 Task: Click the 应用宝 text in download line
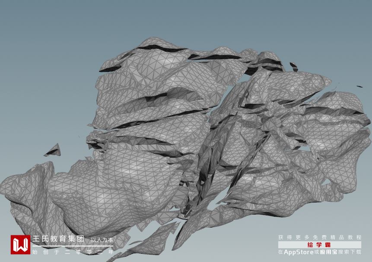point(328,252)
